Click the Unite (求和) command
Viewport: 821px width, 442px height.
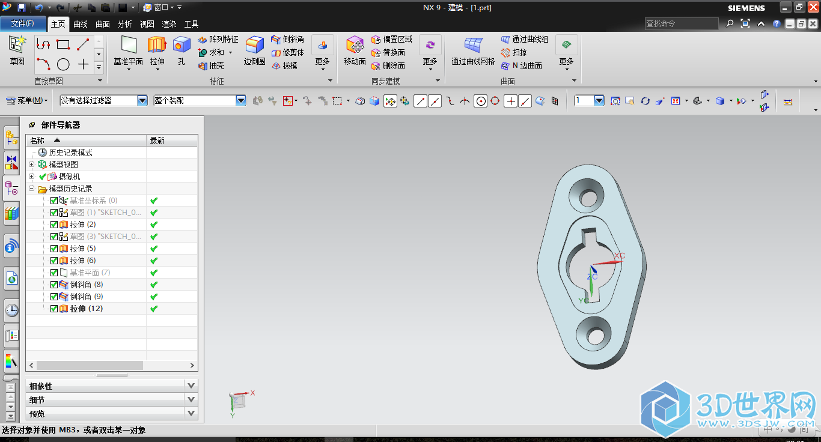click(x=212, y=53)
